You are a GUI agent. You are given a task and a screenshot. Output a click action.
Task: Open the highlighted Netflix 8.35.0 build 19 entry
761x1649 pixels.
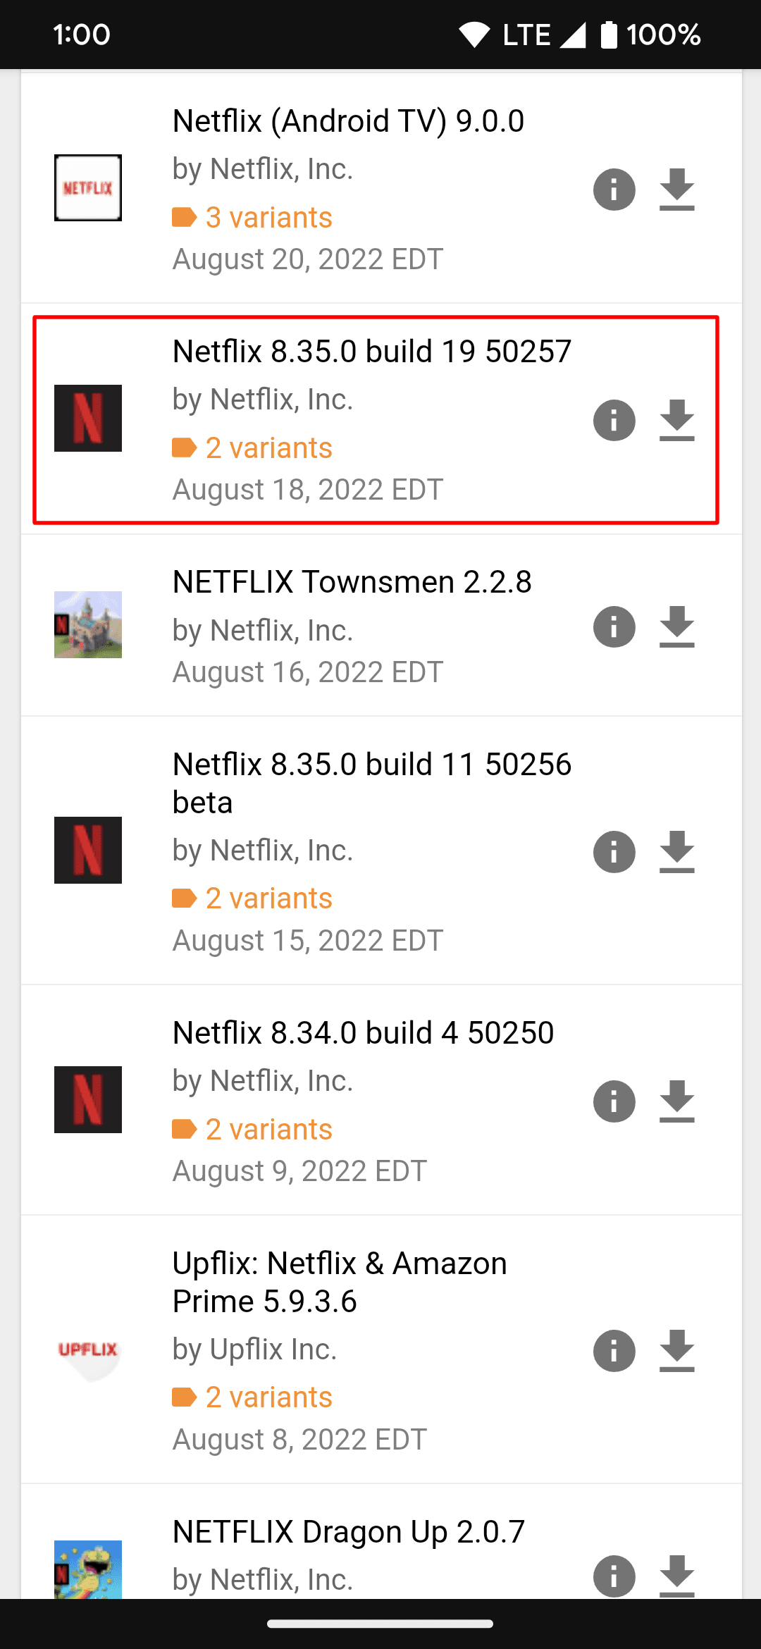click(372, 350)
